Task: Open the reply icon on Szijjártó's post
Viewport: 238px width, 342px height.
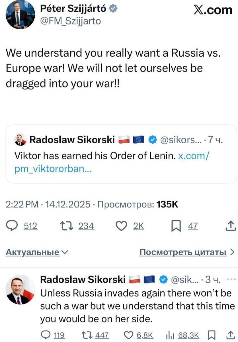Action: [12, 226]
